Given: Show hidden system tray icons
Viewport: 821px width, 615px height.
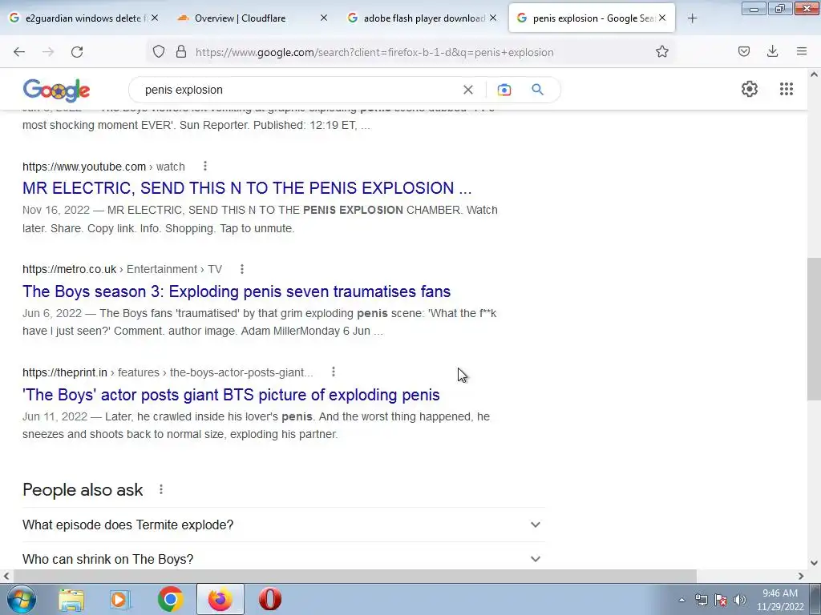Looking at the screenshot, I should tap(681, 601).
